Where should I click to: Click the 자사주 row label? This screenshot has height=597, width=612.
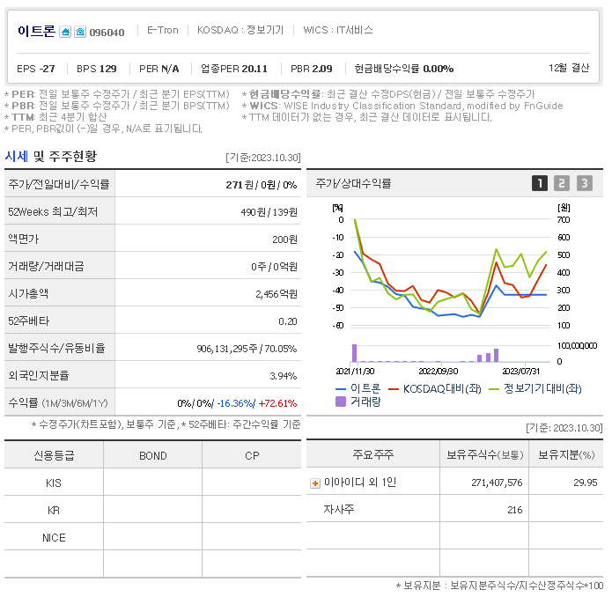pyautogui.click(x=339, y=509)
